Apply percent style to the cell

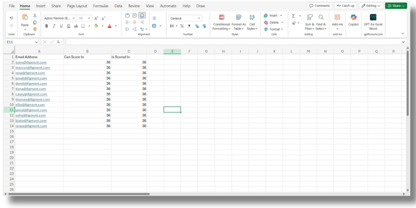[182, 26]
